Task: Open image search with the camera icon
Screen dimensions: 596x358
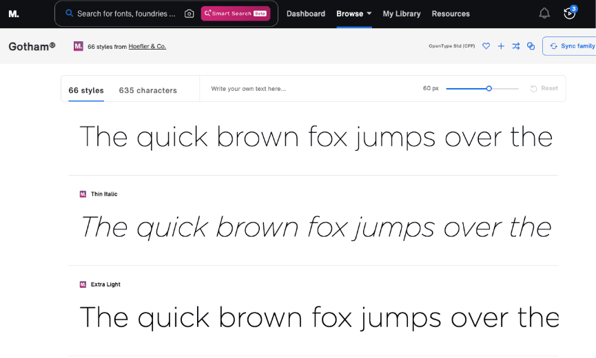Action: click(x=189, y=14)
